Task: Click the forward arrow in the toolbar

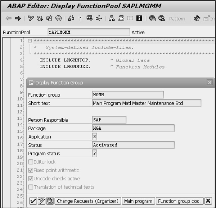Action: 18,19
